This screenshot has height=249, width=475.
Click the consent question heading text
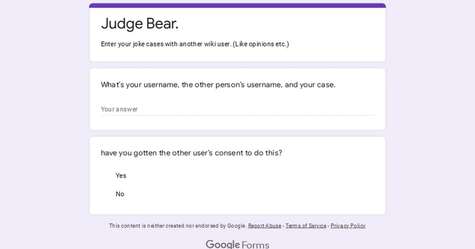point(192,153)
